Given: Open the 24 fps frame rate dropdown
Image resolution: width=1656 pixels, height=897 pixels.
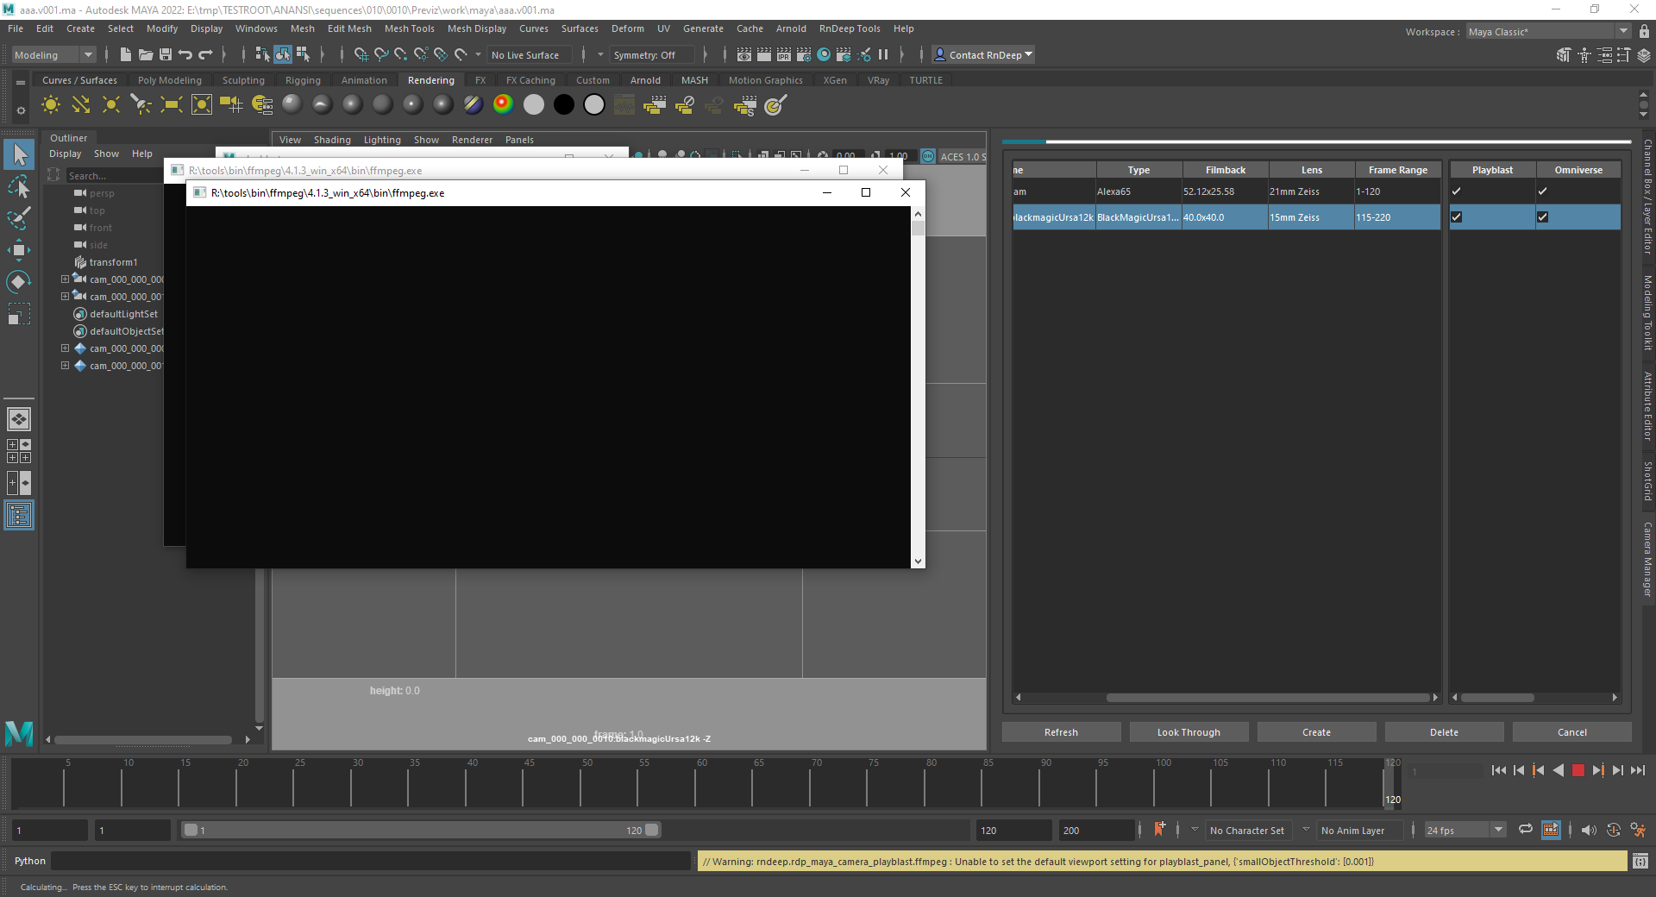Looking at the screenshot, I should (1498, 830).
